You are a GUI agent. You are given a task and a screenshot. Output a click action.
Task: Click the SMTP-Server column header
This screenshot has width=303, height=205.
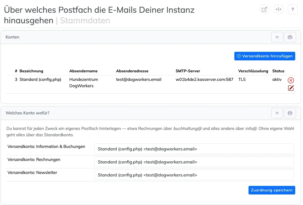[188, 71]
